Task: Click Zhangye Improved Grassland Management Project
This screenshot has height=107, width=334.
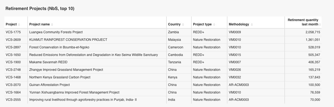Action: (x=66, y=70)
